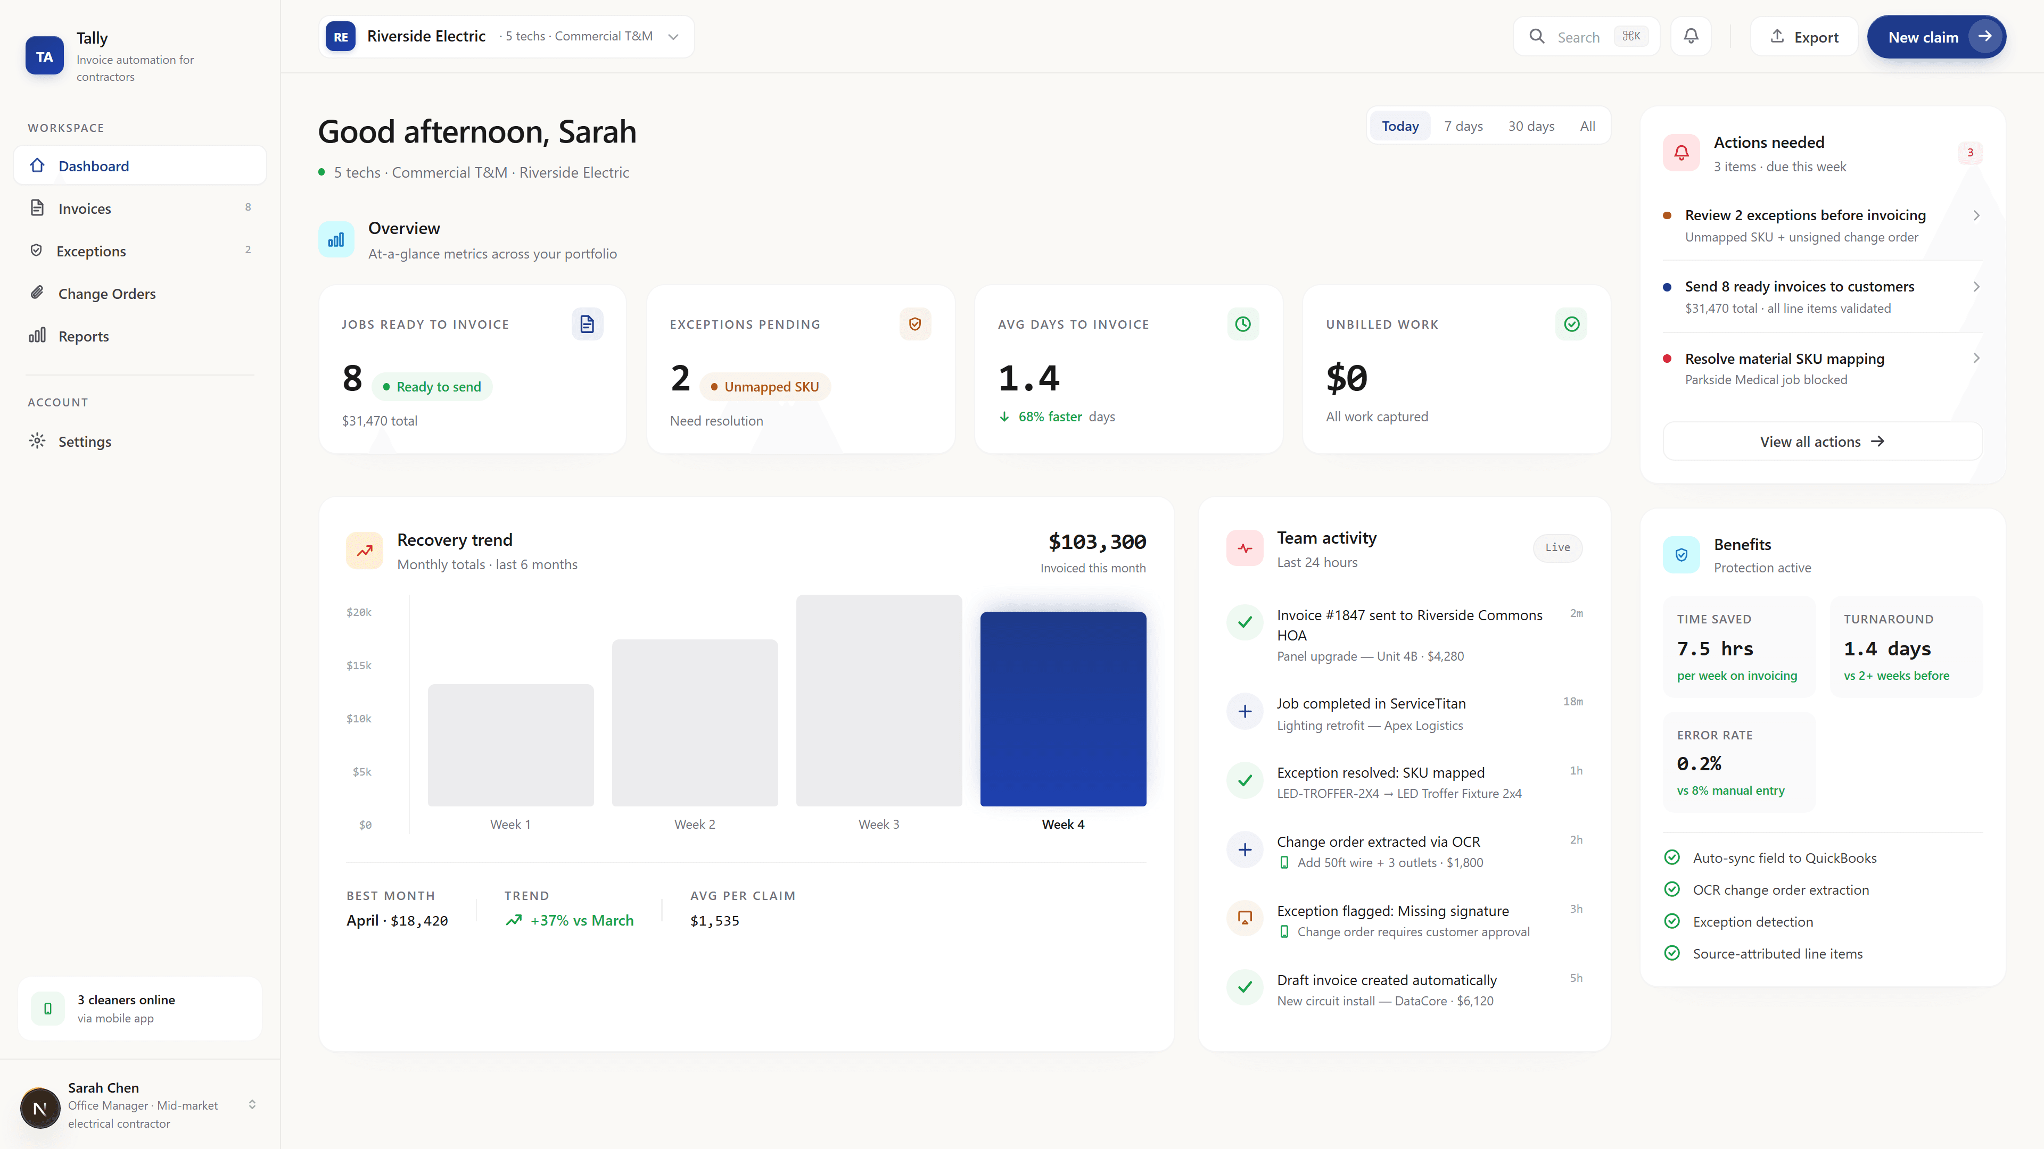Screen dimensions: 2044x1149
Task: Click the plus icon beside Change order extracted
Action: click(1245, 850)
